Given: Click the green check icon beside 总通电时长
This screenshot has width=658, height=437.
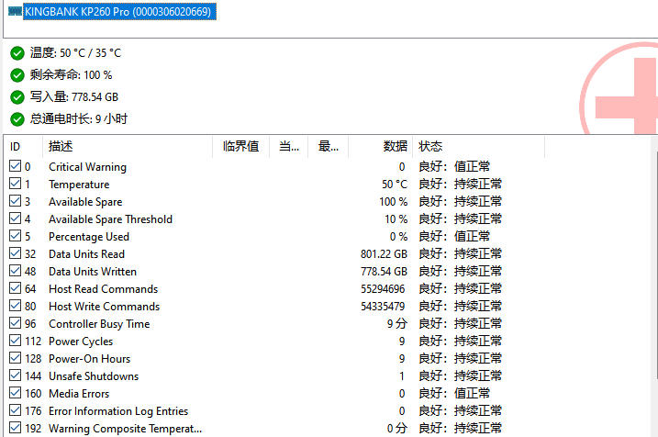Looking at the screenshot, I should tap(17, 119).
